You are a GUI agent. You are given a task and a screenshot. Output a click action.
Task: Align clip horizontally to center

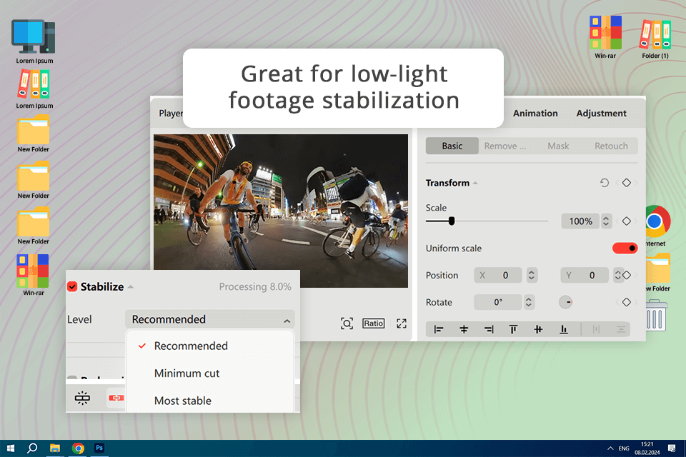pos(464,329)
